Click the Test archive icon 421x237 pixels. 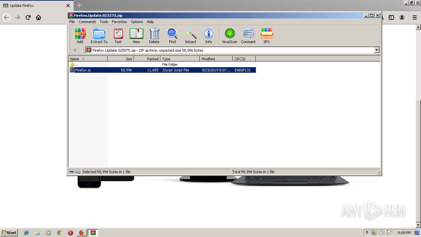point(118,36)
